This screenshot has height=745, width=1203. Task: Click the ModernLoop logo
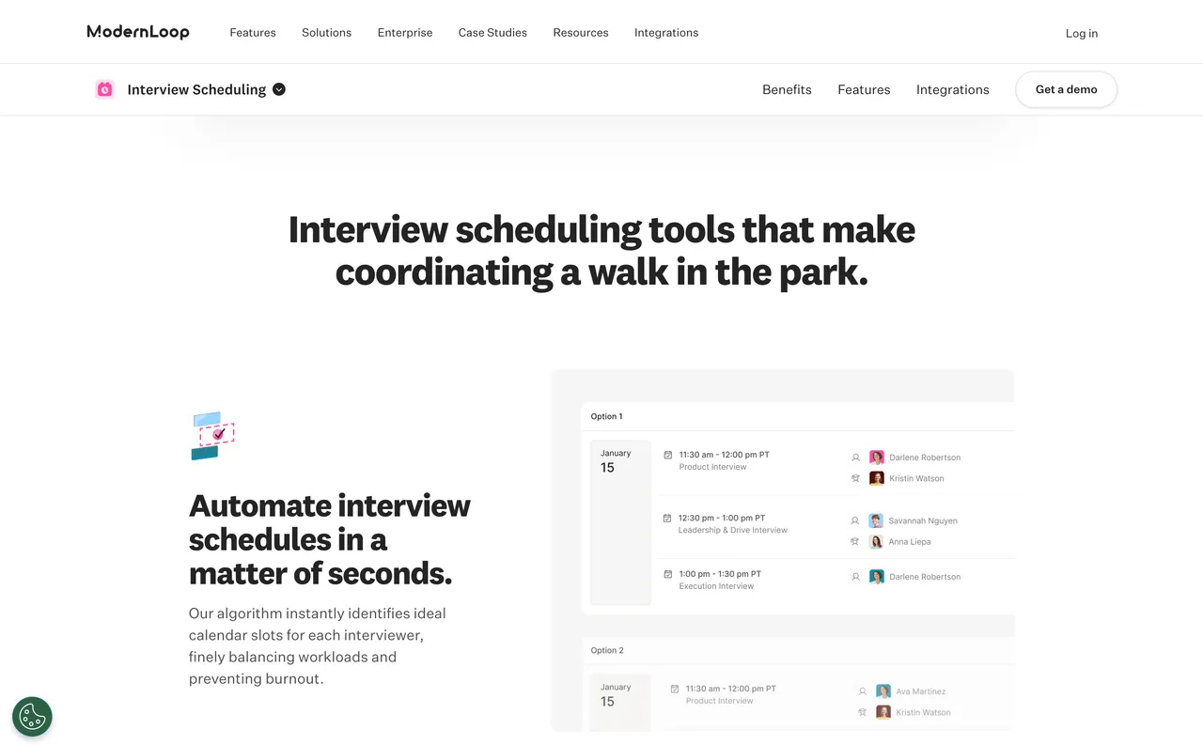137,31
